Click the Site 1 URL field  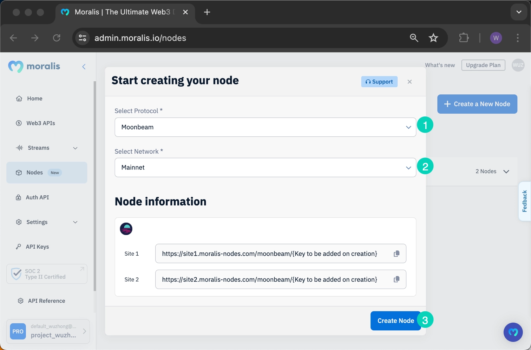point(281,254)
